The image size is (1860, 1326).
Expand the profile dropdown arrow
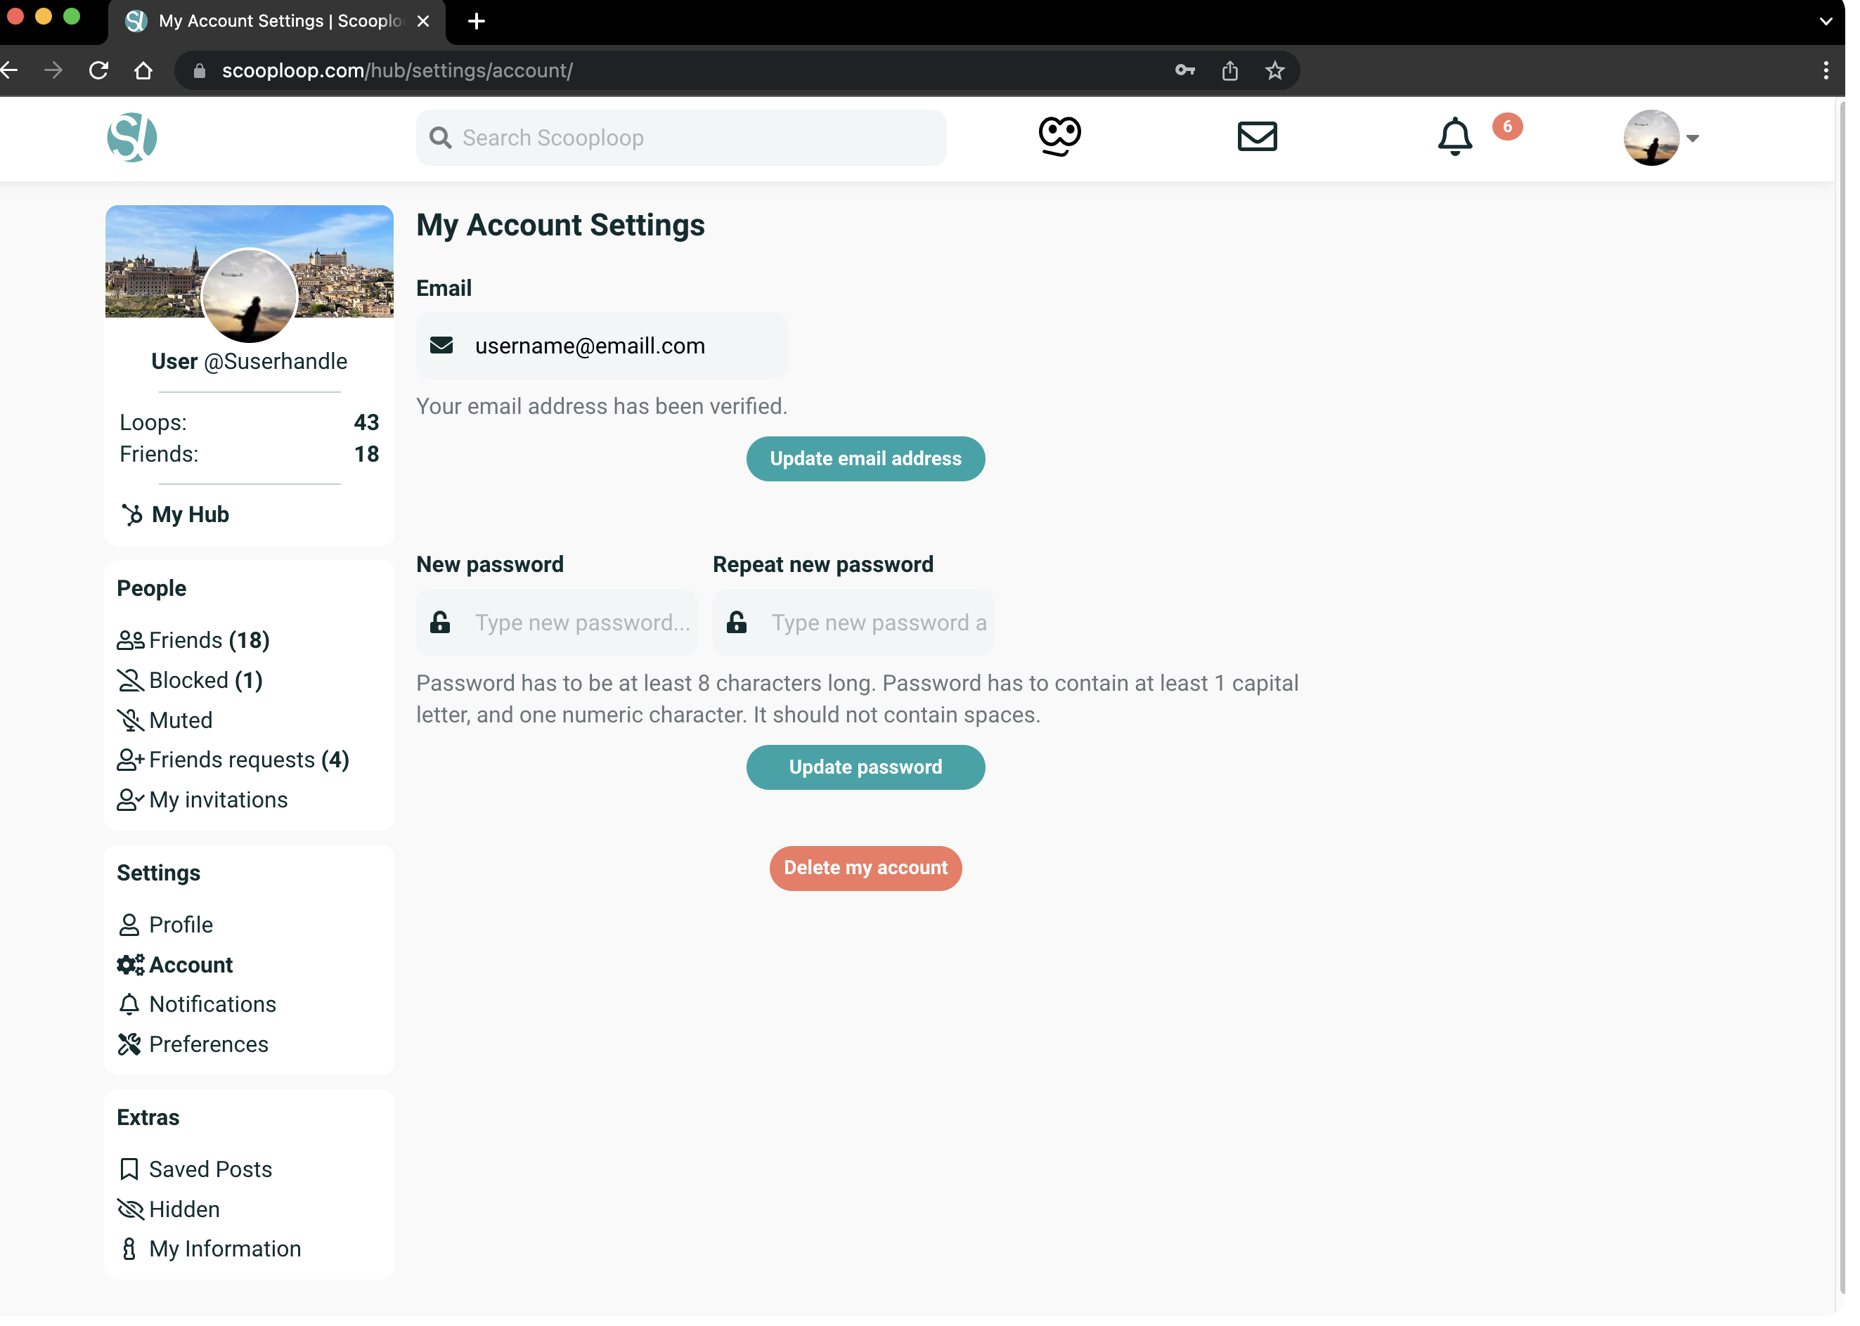pyautogui.click(x=1693, y=139)
